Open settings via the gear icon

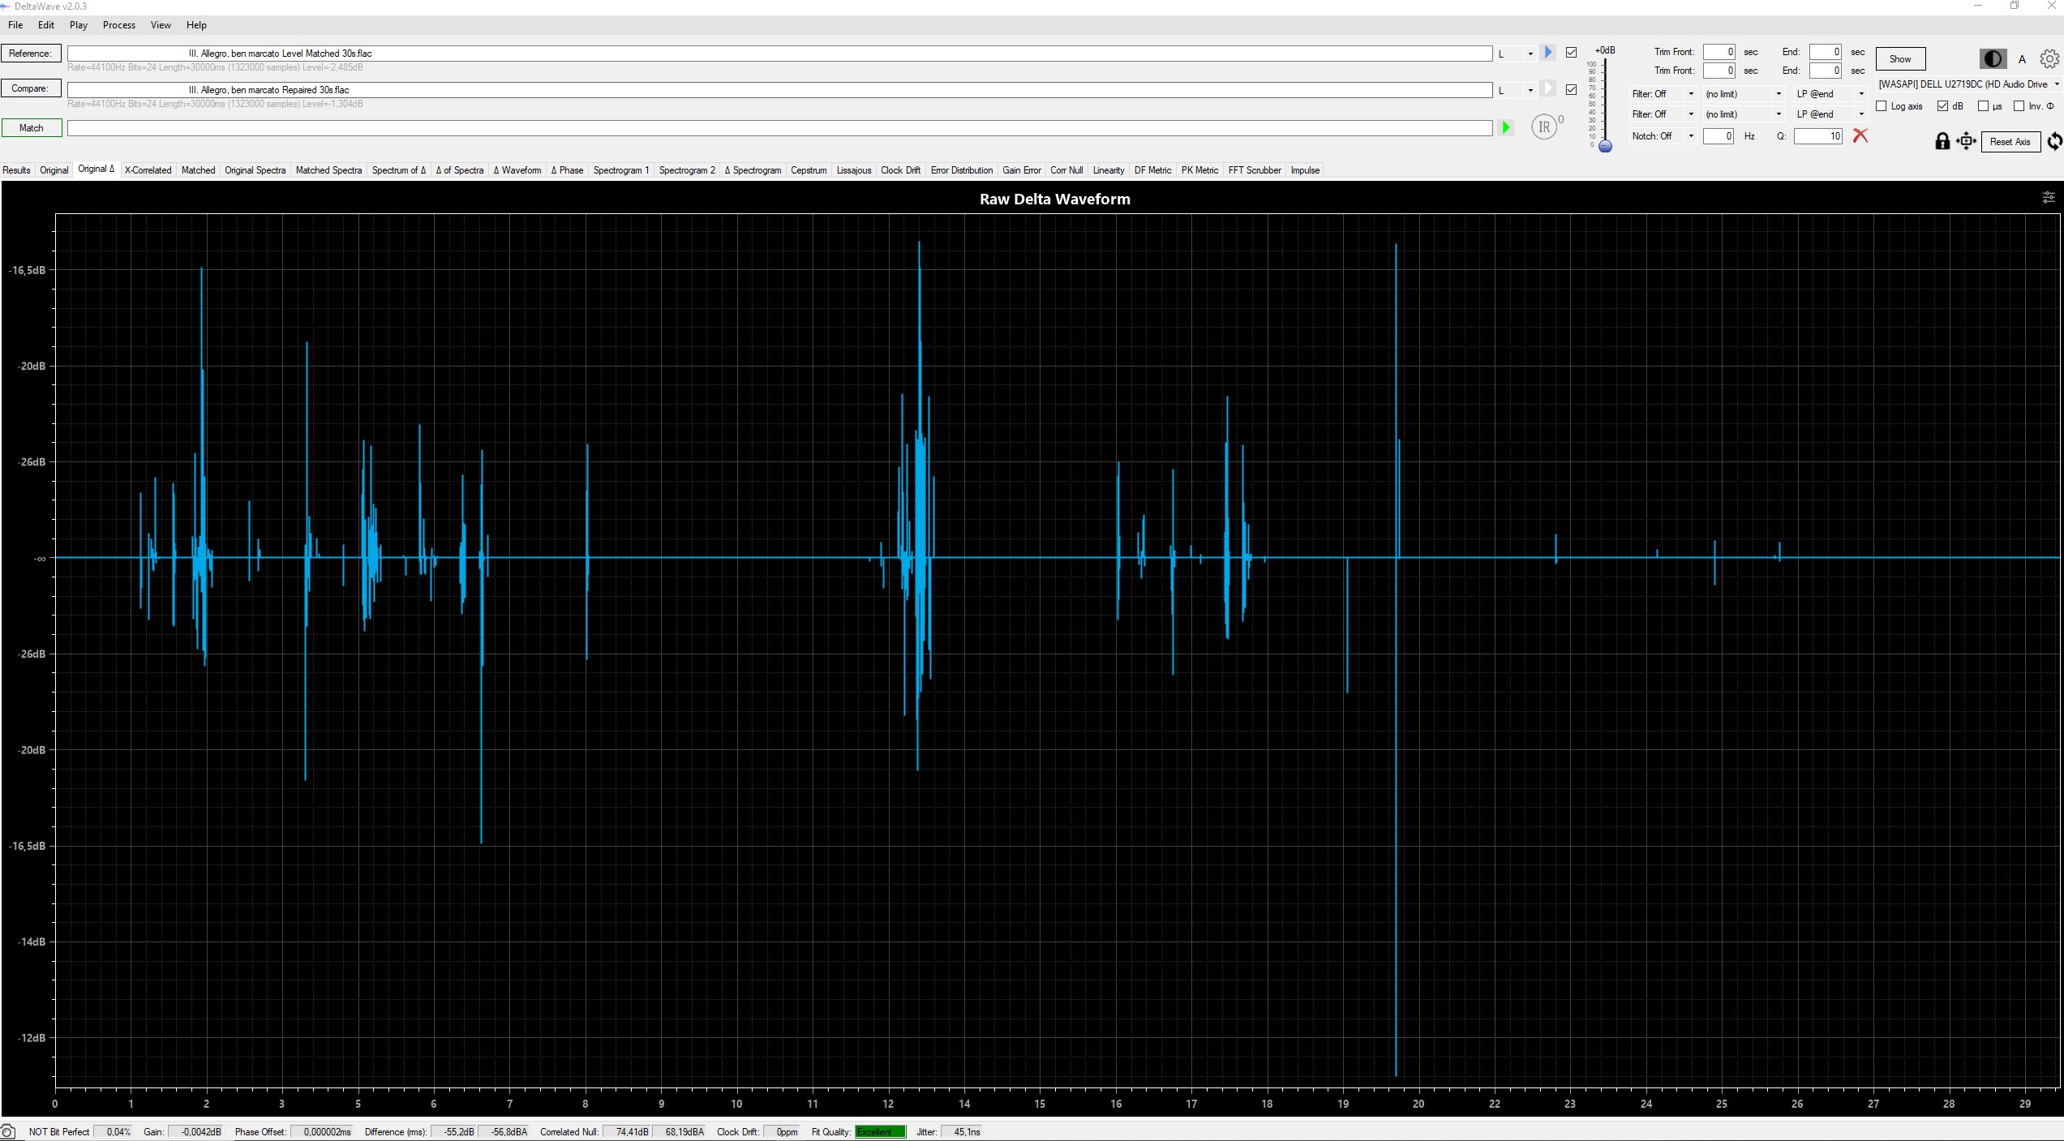[x=2049, y=59]
